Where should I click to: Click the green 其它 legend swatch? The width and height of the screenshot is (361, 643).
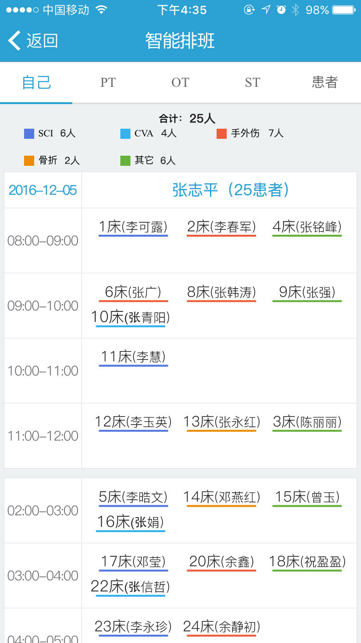click(125, 161)
